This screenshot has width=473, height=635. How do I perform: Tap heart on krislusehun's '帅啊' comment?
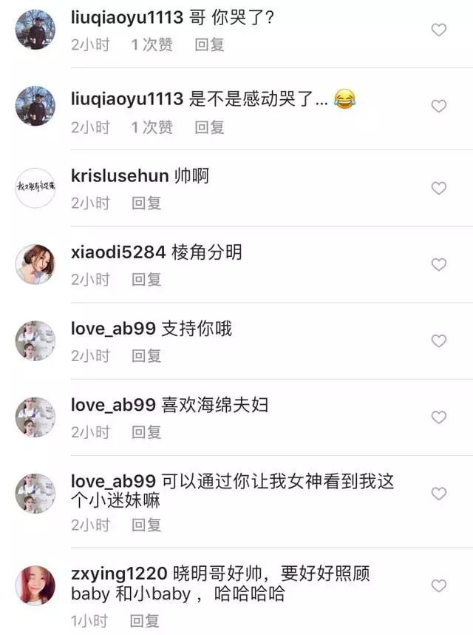[x=439, y=188]
